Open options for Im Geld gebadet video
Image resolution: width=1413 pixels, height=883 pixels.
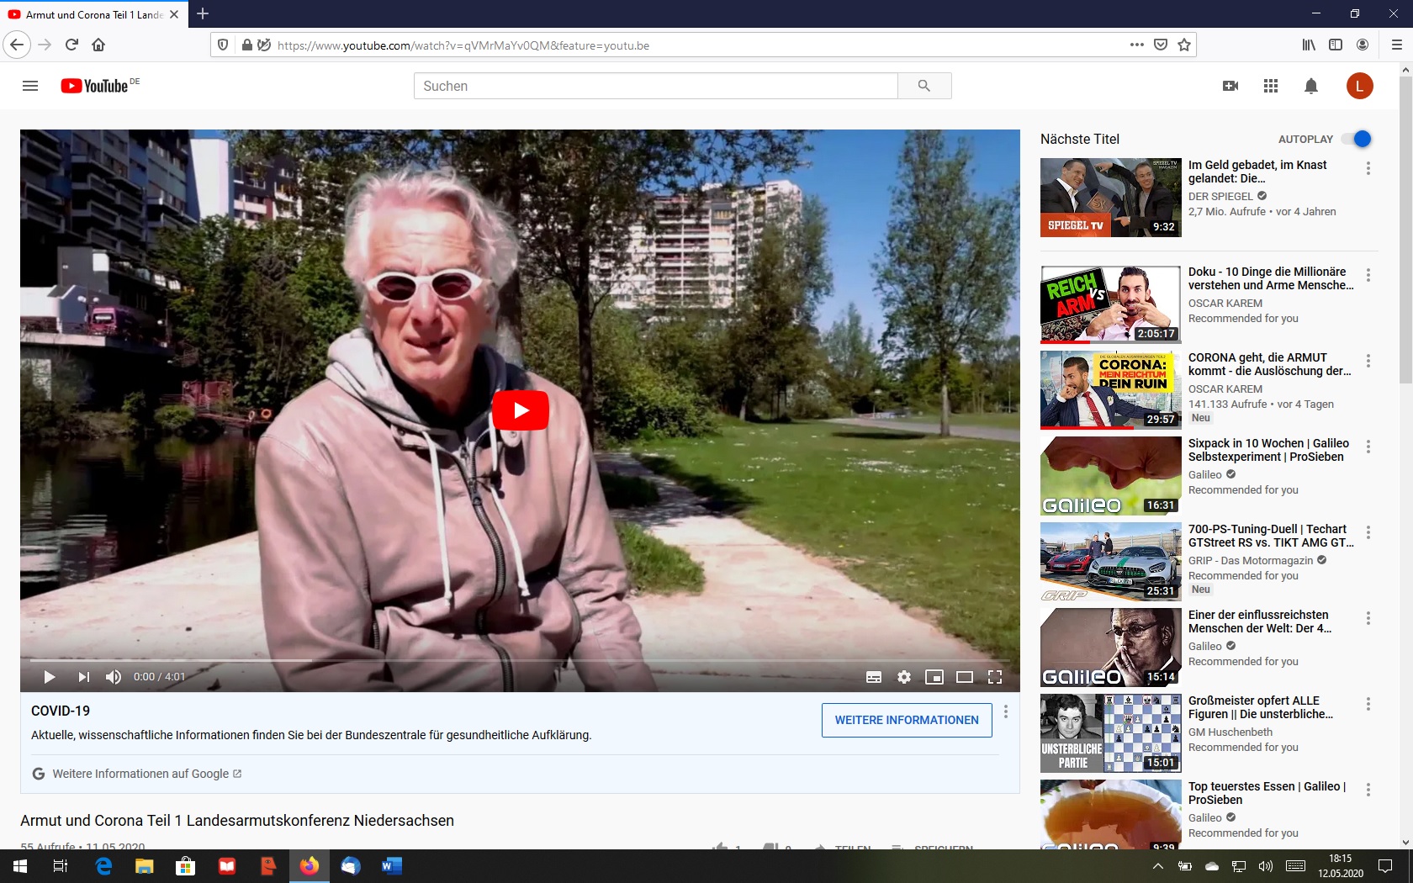click(x=1368, y=168)
